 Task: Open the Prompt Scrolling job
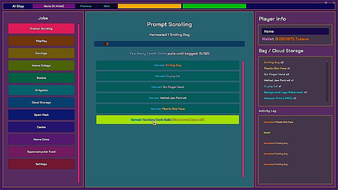(x=42, y=29)
